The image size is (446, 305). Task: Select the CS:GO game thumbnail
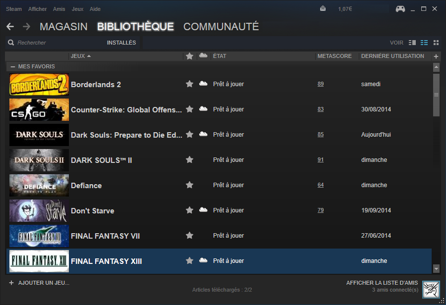[x=39, y=110]
